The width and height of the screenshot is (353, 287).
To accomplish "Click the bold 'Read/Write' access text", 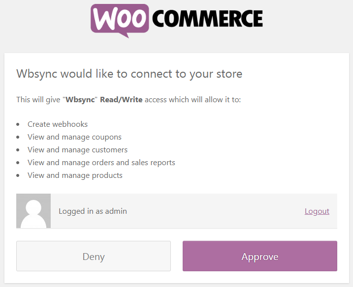I will pos(121,100).
